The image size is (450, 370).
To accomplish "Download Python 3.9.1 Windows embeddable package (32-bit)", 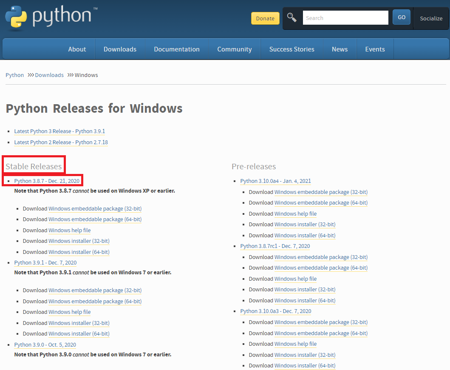I will click(x=95, y=290).
